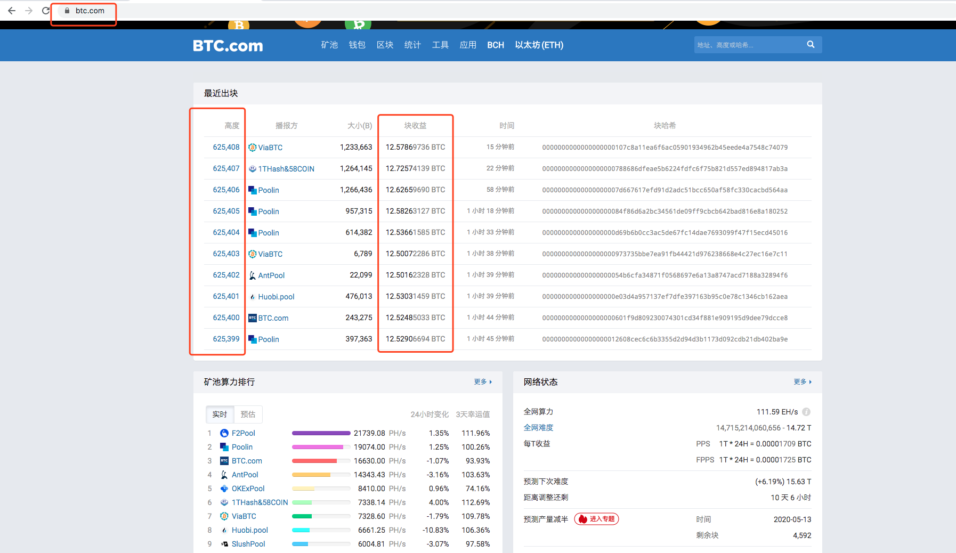Go forward using browser forward arrow
956x553 pixels.
click(29, 11)
